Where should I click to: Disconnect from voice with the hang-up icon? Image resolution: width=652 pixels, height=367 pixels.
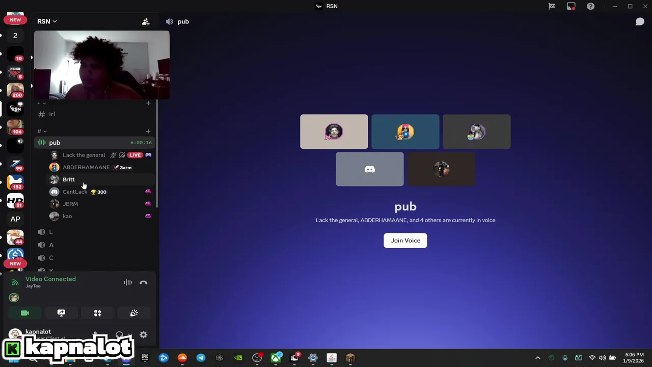click(144, 282)
